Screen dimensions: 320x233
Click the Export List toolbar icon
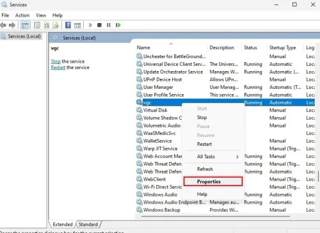point(56,26)
